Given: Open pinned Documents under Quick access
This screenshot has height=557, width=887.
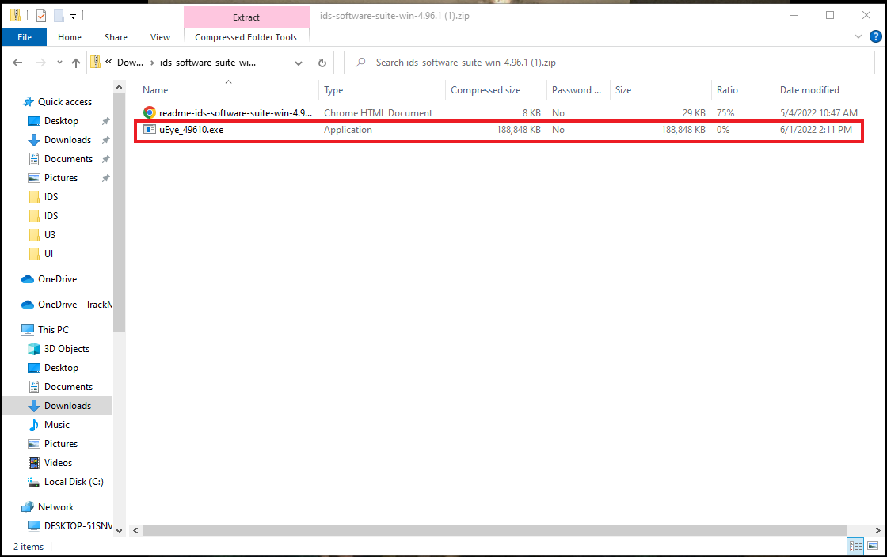Looking at the screenshot, I should [x=68, y=159].
